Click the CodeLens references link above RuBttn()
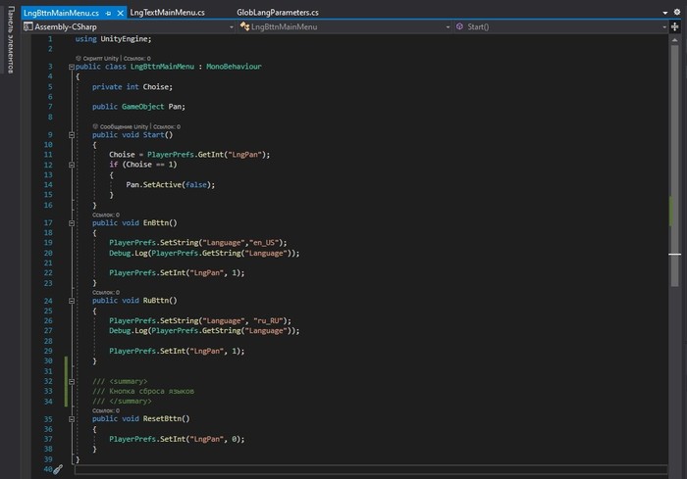Viewport: 687px width, 479px height. pos(106,292)
